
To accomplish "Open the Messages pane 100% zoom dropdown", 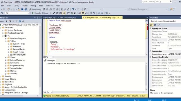I will click(x=51, y=92).
